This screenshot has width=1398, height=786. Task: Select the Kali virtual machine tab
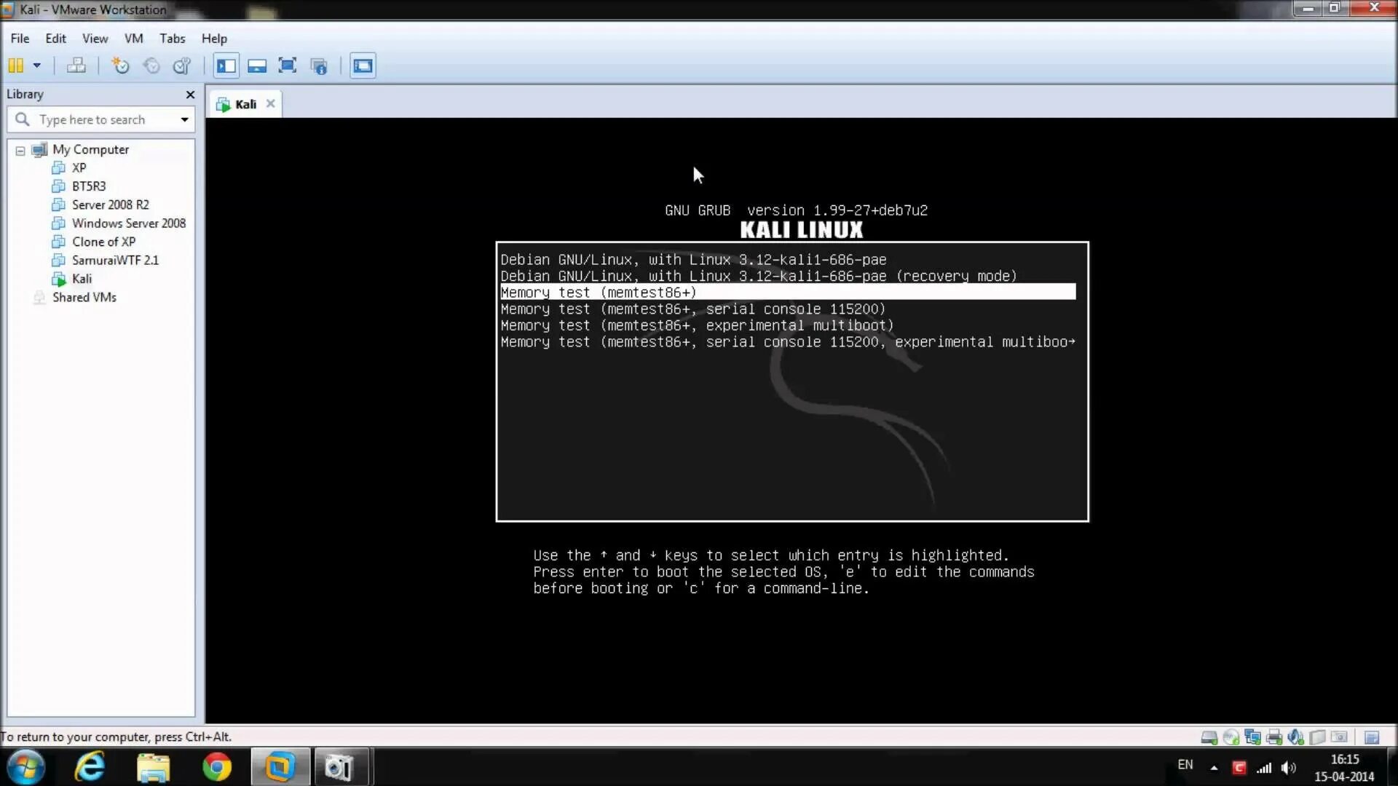[x=245, y=103]
